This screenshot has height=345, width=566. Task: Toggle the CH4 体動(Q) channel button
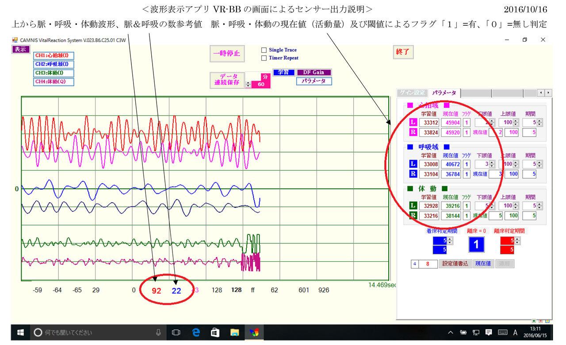54,81
